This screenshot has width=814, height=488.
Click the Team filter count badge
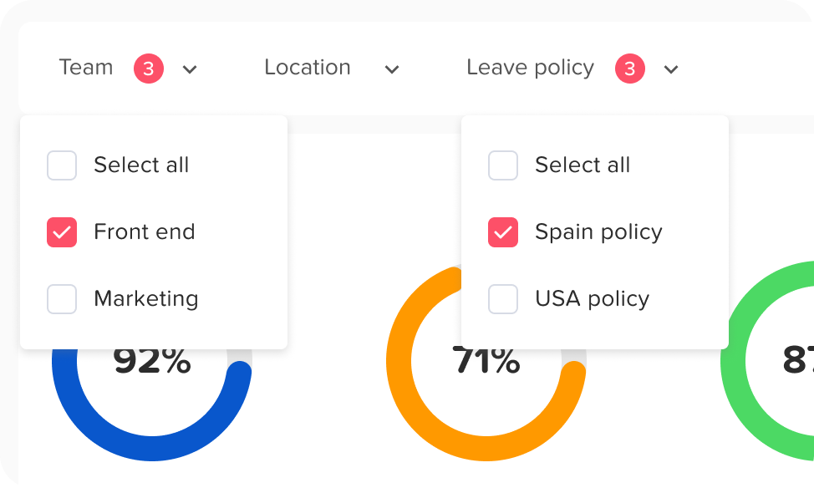click(148, 69)
